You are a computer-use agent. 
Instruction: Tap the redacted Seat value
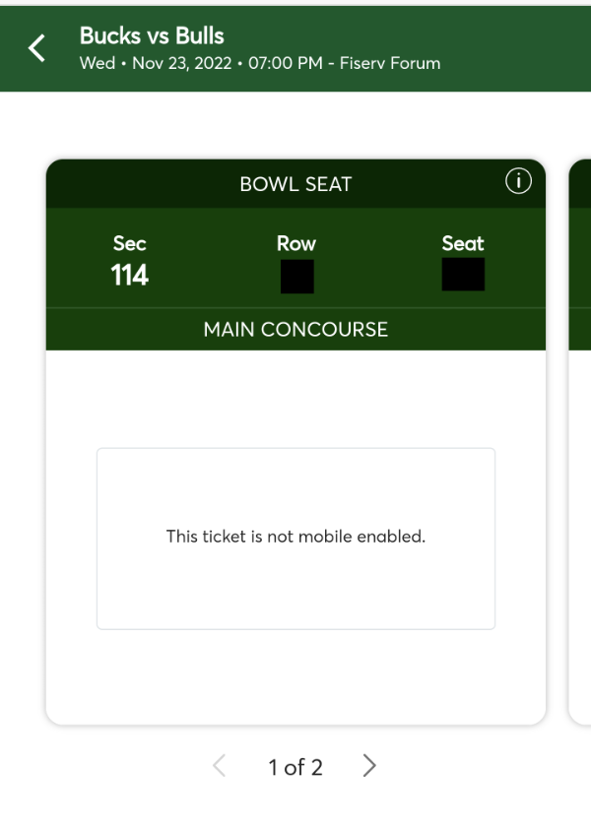tap(463, 274)
